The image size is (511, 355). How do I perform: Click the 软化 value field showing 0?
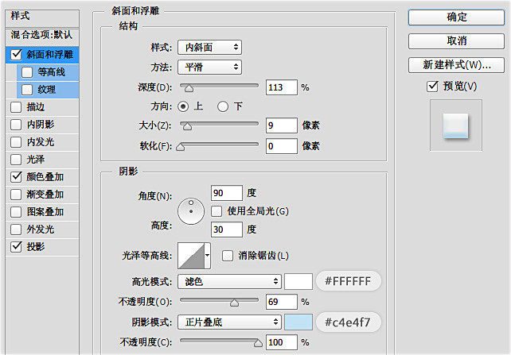pos(282,146)
